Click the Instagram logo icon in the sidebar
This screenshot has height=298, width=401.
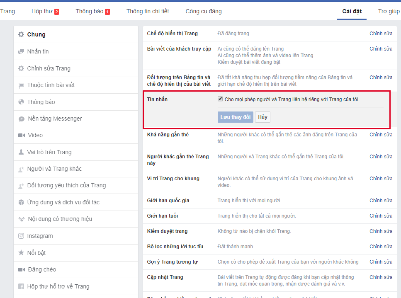21,236
